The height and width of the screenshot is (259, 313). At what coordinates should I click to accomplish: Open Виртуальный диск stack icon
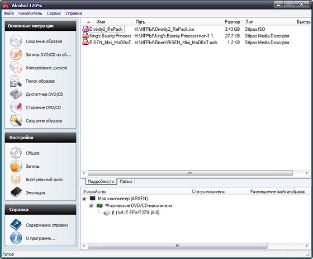16,179
